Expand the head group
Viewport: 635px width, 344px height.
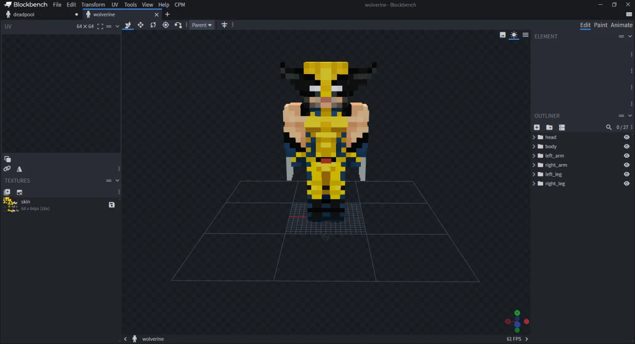534,137
